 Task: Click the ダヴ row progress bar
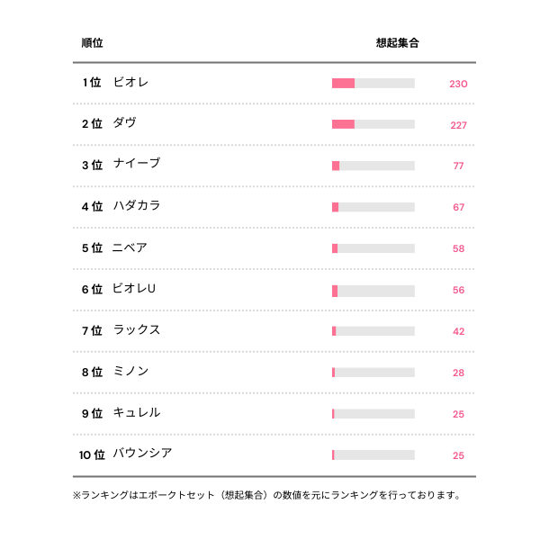point(373,124)
